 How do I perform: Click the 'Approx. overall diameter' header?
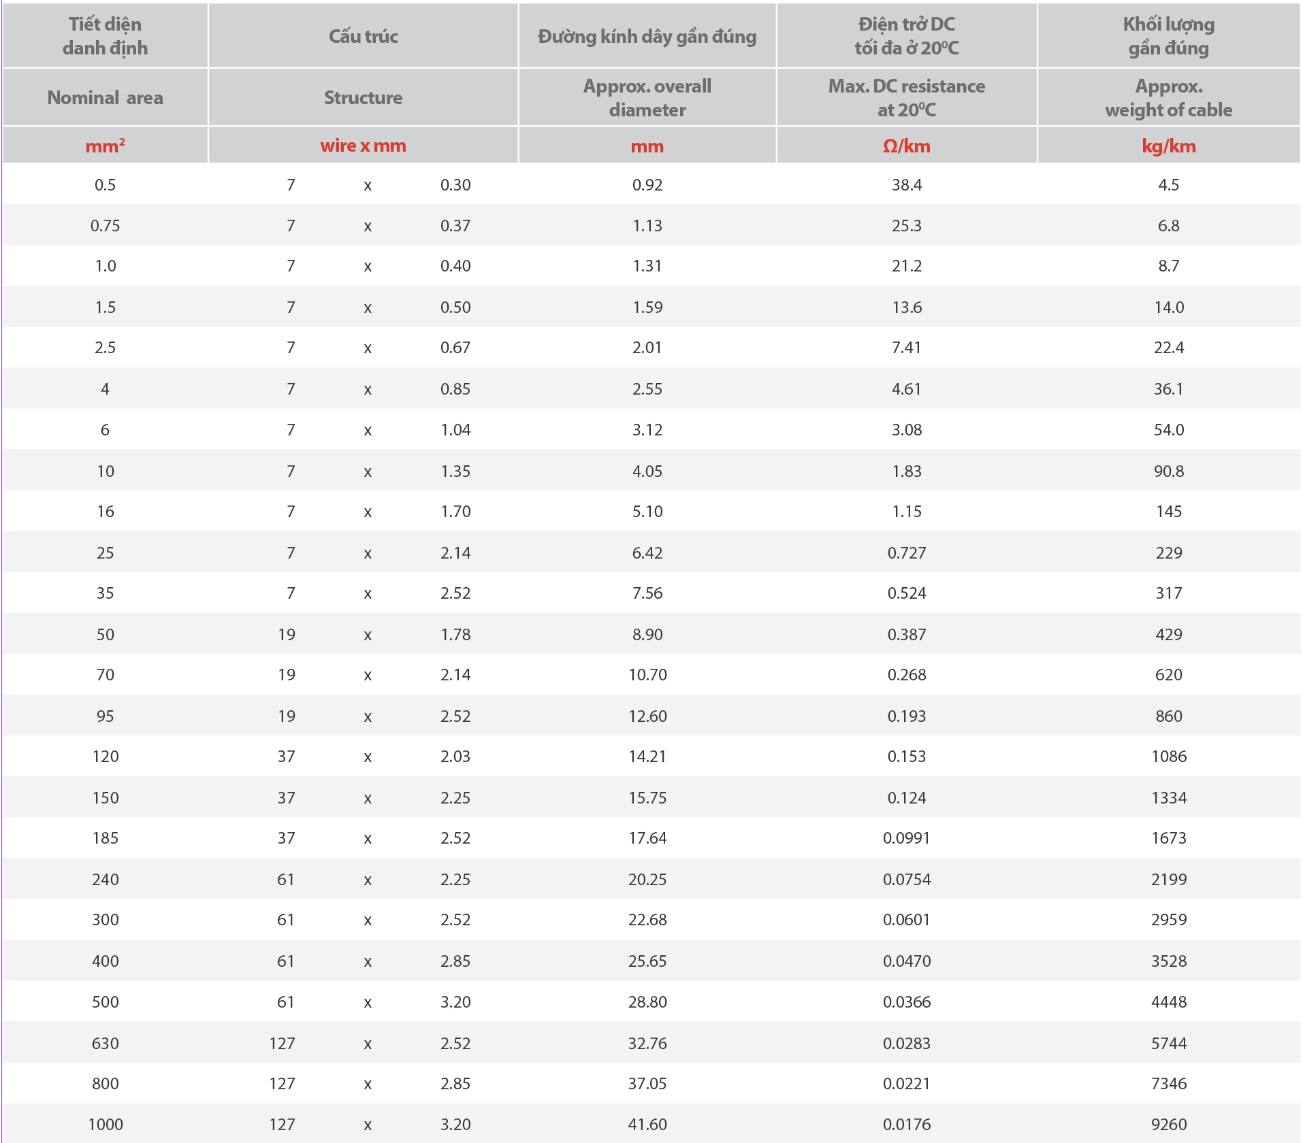pyautogui.click(x=647, y=98)
